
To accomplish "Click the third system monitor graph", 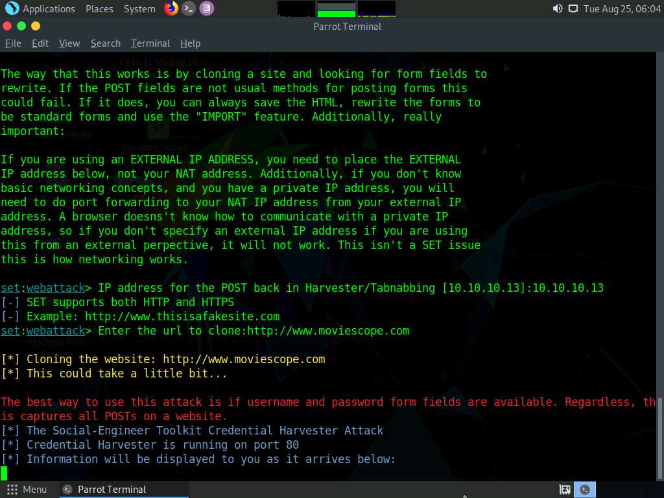I will [x=377, y=9].
